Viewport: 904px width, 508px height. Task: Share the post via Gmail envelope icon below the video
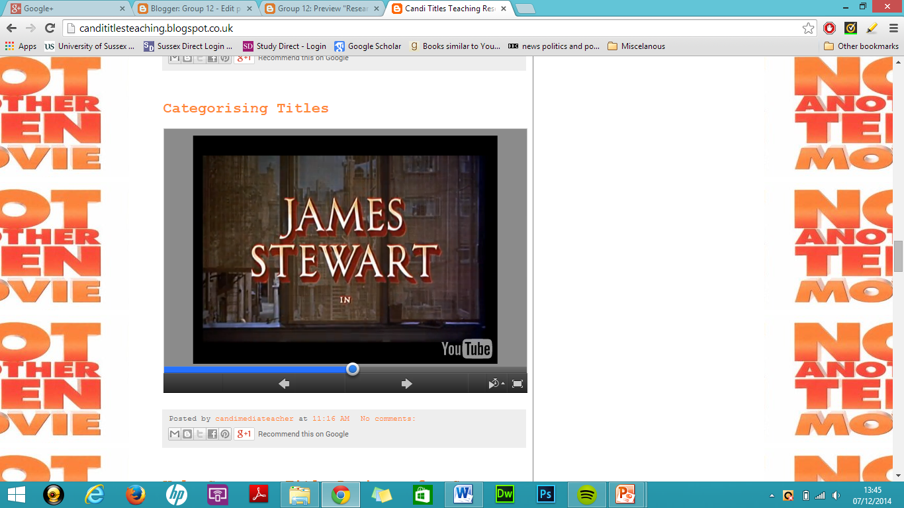pos(175,434)
